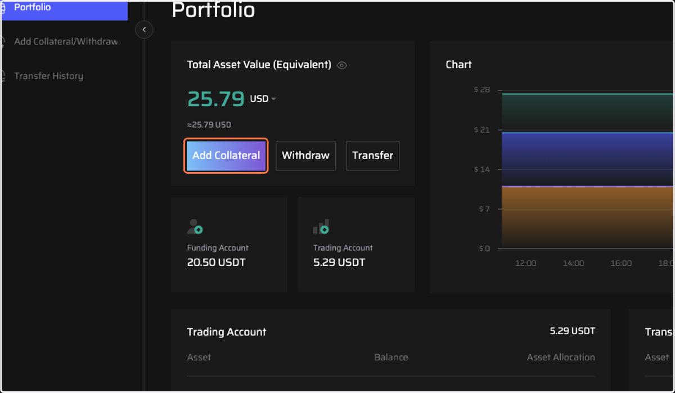Click the 25.79 total asset value

tap(216, 99)
